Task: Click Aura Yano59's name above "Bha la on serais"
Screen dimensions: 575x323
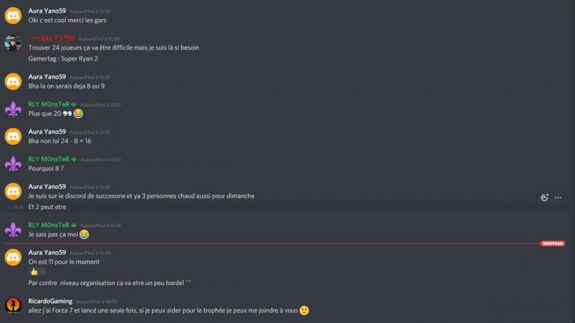Action: [47, 77]
